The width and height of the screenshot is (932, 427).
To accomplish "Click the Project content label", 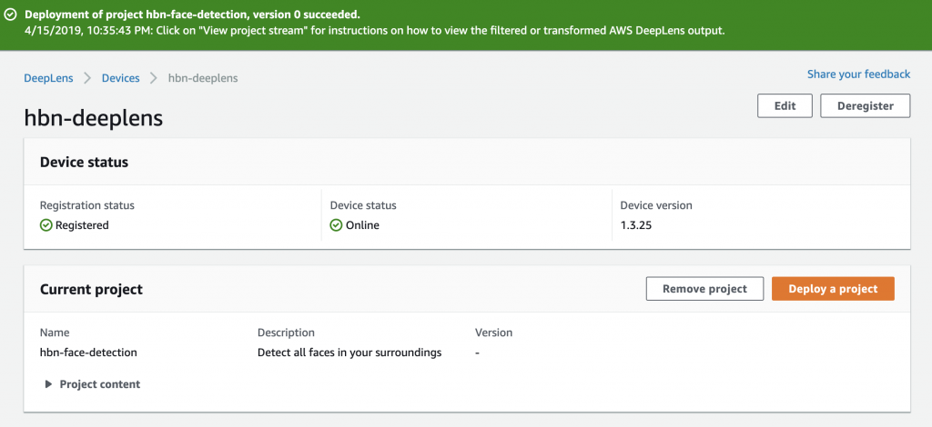I will [100, 384].
